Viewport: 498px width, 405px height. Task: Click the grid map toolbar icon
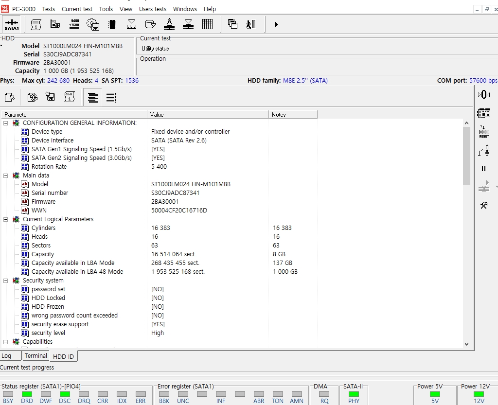pyautogui.click(x=208, y=24)
